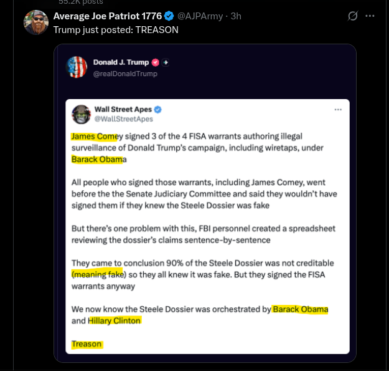Click the plus icon beside Donald J. Trump's name

(166, 62)
